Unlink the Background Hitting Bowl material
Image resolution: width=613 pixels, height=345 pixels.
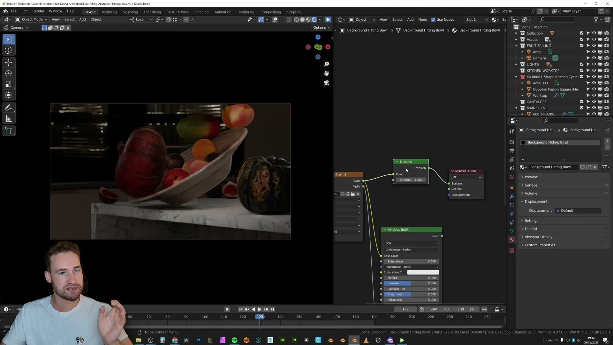595,167
